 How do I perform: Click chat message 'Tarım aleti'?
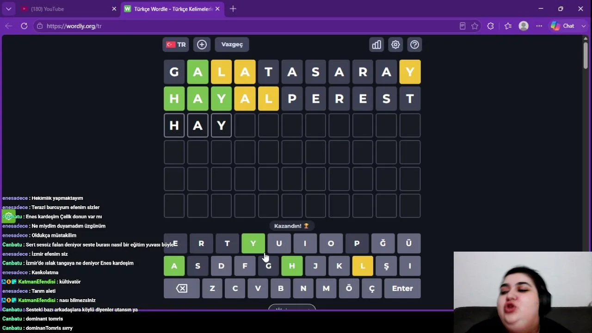tap(43, 291)
